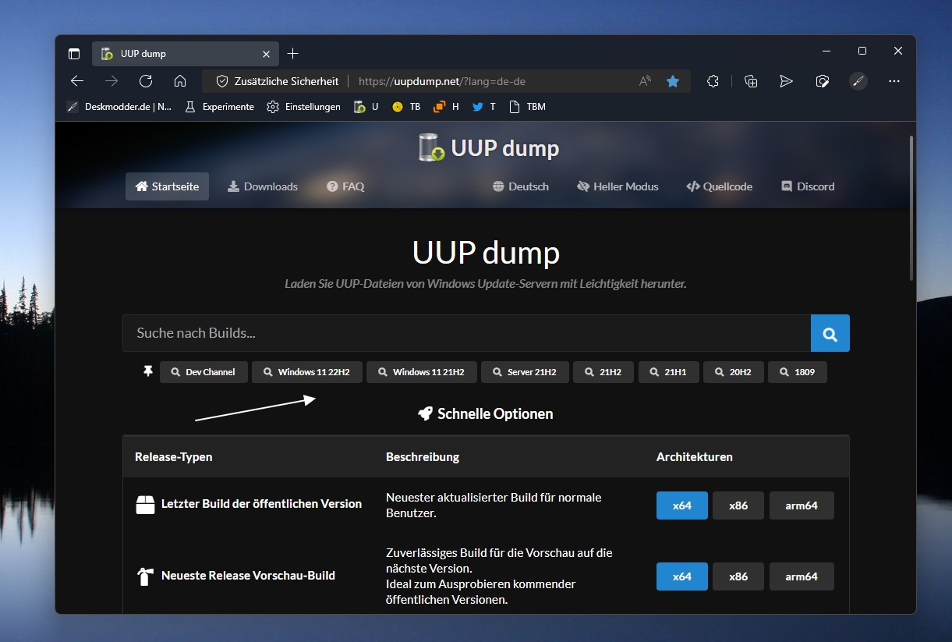
Task: Click the blue favorites star icon
Action: tap(673, 81)
